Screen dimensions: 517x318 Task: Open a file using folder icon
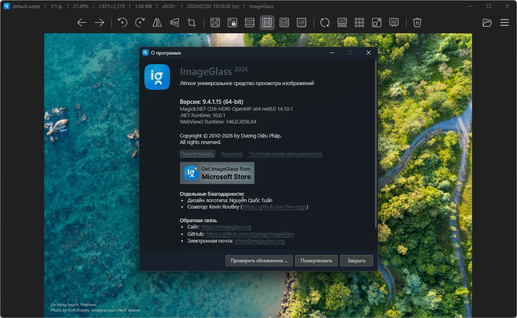coord(487,22)
